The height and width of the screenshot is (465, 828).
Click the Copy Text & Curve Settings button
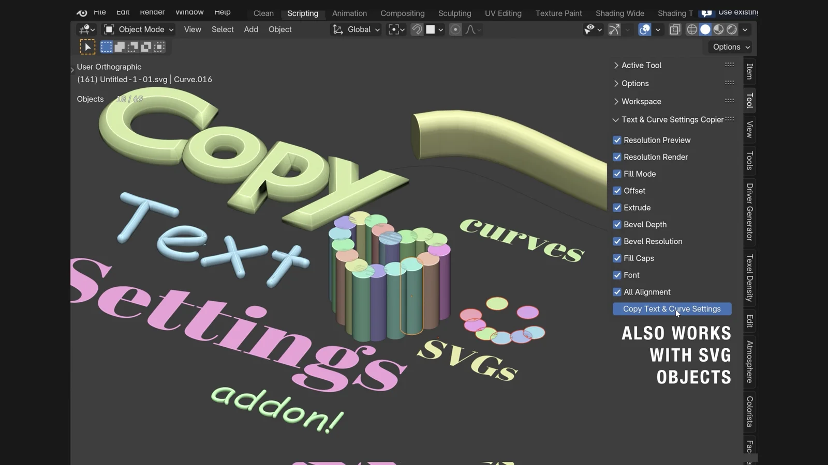tap(671, 308)
